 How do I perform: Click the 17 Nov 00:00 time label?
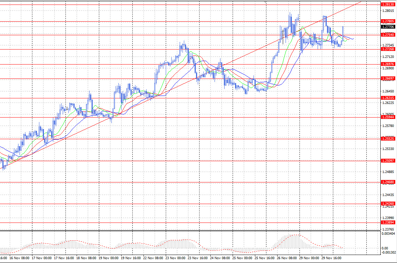pyautogui.click(x=41, y=258)
